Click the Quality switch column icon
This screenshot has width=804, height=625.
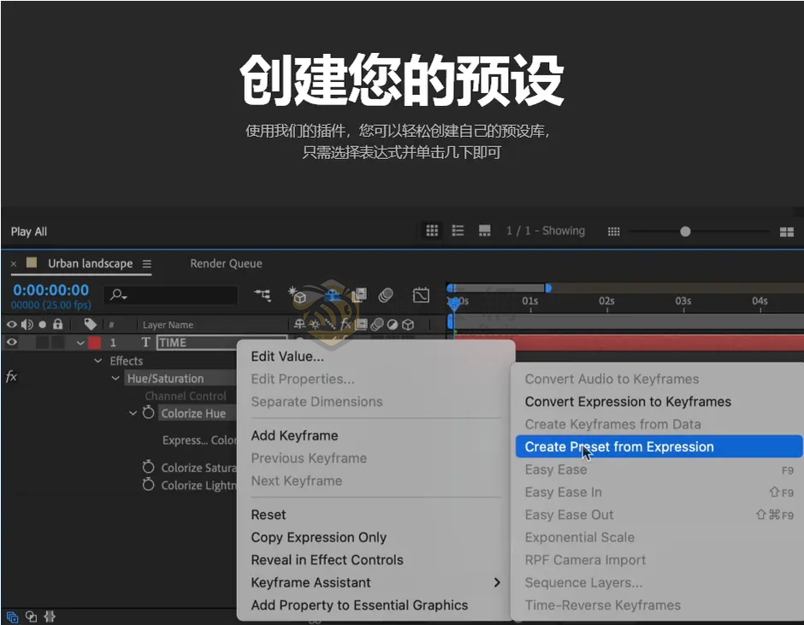(x=330, y=324)
